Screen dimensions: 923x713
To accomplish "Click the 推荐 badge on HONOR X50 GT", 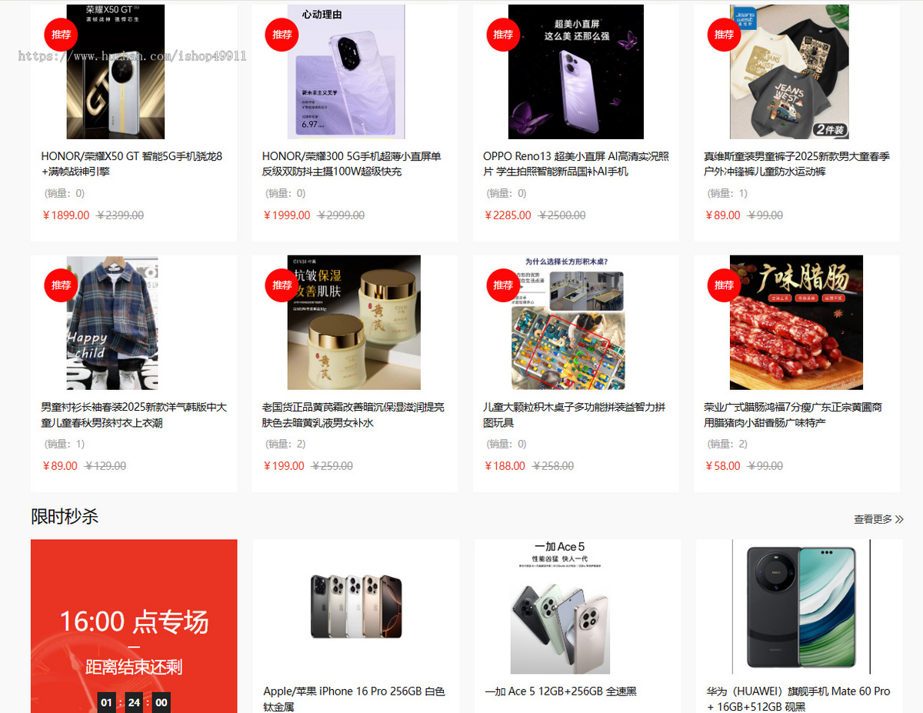I will pyautogui.click(x=61, y=35).
